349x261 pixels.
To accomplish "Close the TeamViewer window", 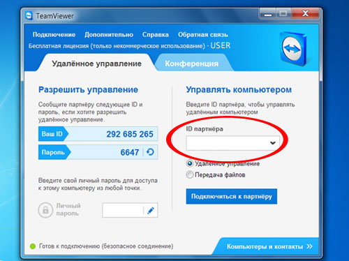I will click(x=305, y=14).
